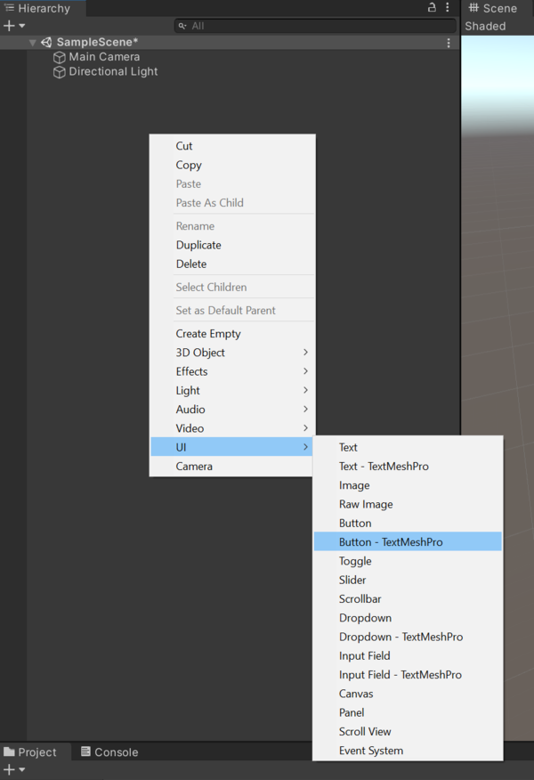This screenshot has height=780, width=534.
Task: Select Toggle in the UI submenu
Action: (408, 561)
